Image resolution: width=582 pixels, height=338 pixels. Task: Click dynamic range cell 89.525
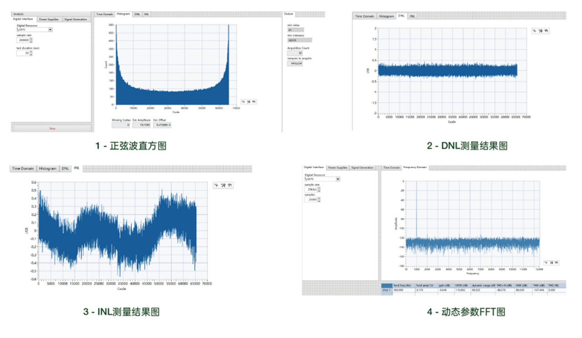coord(483,290)
